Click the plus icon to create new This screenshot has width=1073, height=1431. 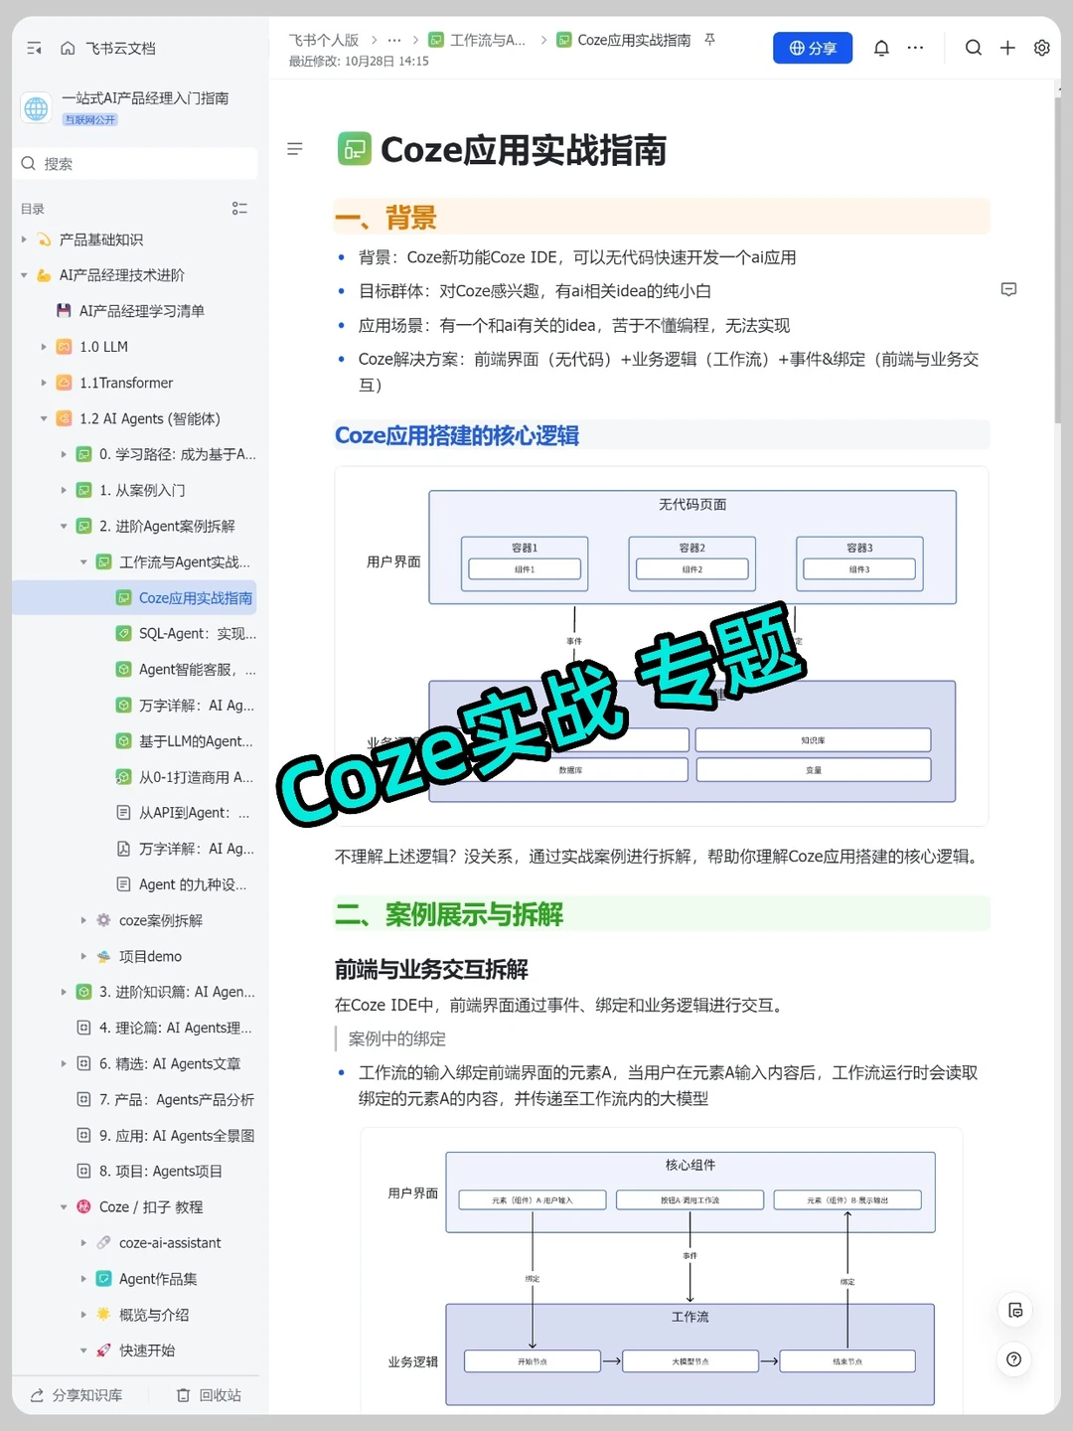1007,48
